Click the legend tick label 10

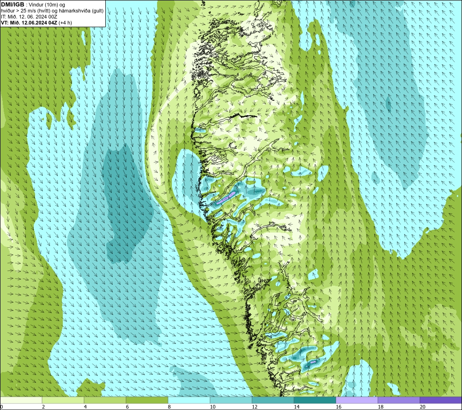coord(213,407)
